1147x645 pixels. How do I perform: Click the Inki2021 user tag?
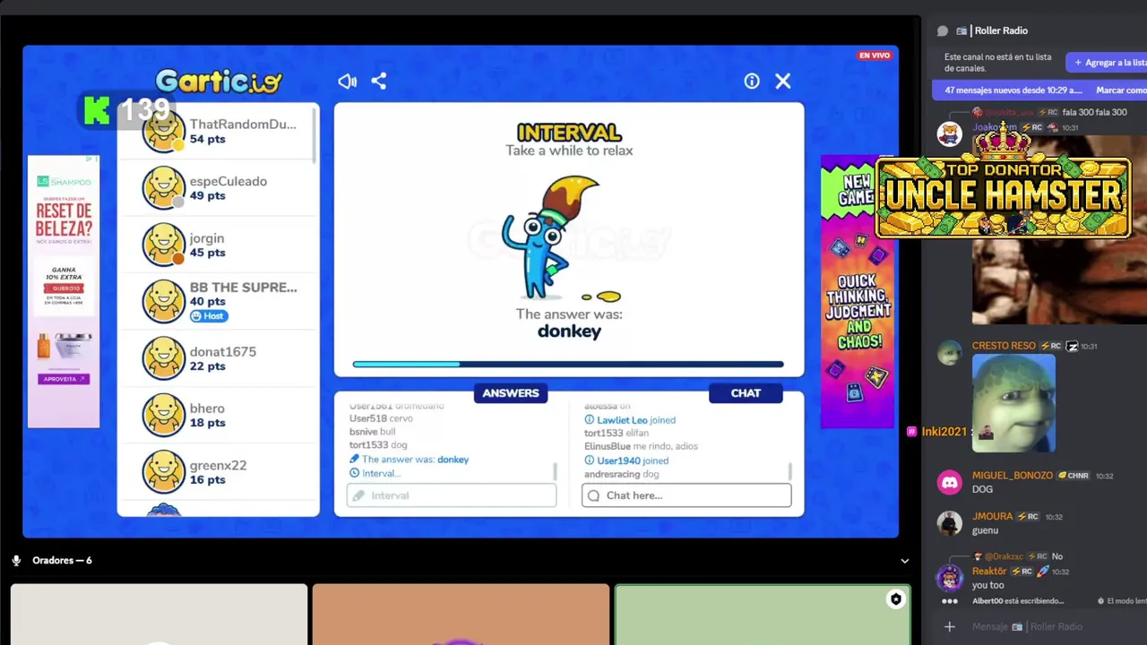(x=944, y=432)
